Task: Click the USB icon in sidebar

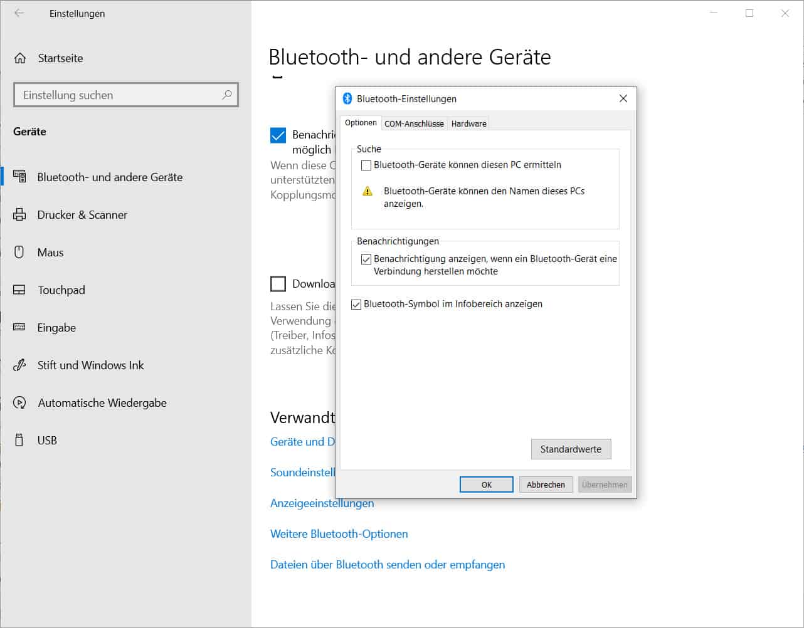Action: (19, 440)
